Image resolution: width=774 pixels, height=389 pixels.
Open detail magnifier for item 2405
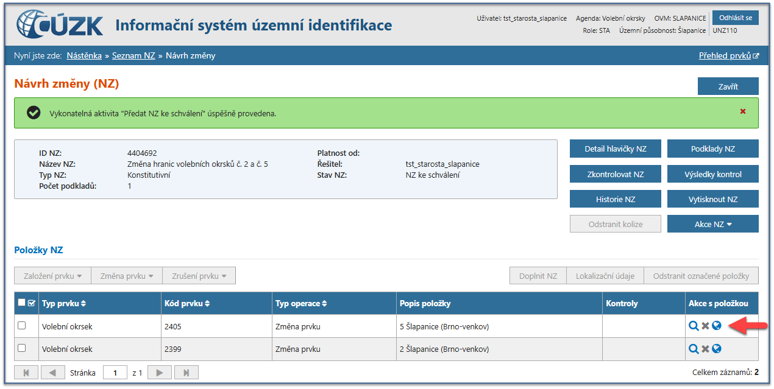tap(693, 326)
